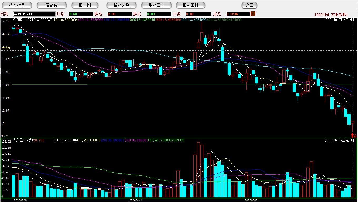This screenshot has height=202, width=358.
Task: Click the (20)11.8529996 moving average value
Action: pyautogui.click(x=91, y=20)
